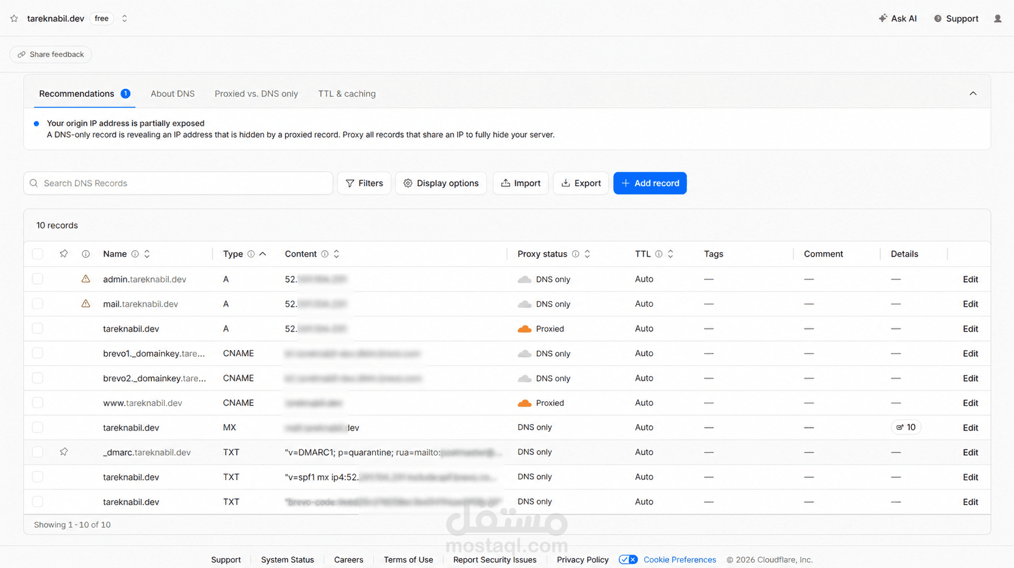Switch to Proxied vs. DNS only tab
1014x568 pixels.
tap(256, 94)
